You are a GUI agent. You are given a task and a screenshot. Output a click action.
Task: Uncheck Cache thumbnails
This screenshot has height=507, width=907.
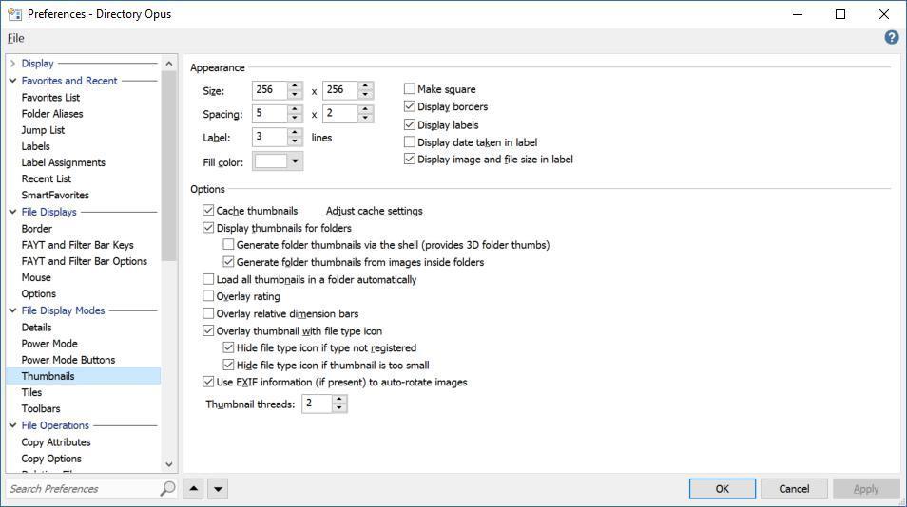208,210
